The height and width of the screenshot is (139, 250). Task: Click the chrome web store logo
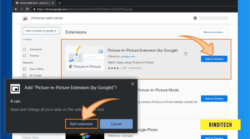tap(25, 18)
